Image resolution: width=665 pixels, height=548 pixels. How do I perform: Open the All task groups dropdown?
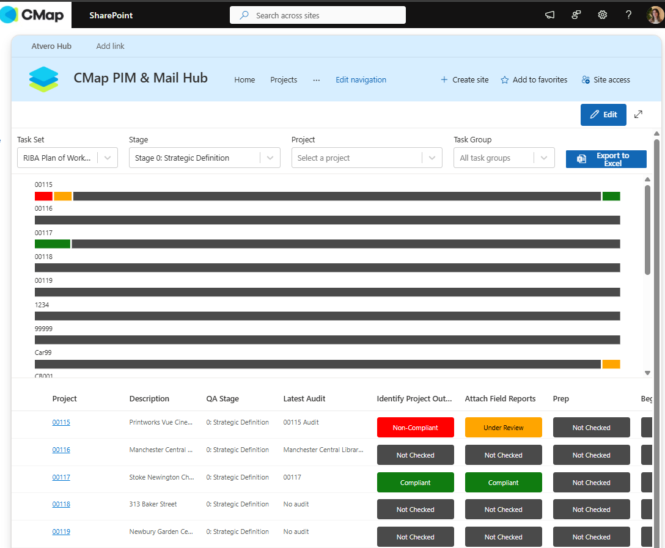[504, 158]
